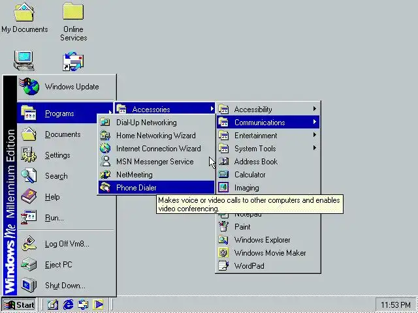Click the NetMeeting icon
Viewport: 418px width, 313px height.
tap(105, 174)
